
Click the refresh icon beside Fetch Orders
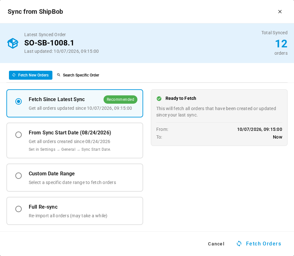coord(239,244)
